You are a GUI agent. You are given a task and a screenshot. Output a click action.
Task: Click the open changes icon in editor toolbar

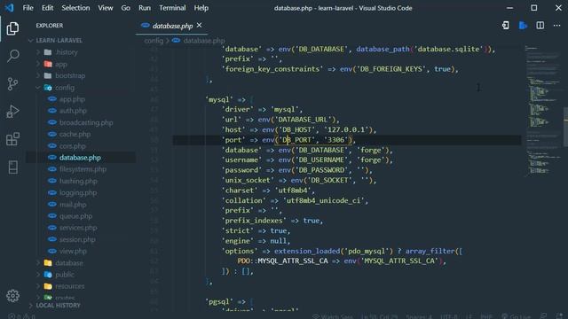point(506,26)
